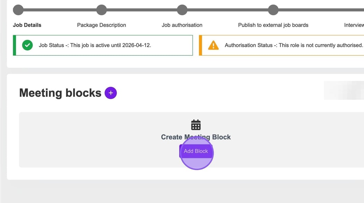This screenshot has height=203, width=364.
Task: Go to the Package Description step label
Action: pyautogui.click(x=102, y=25)
